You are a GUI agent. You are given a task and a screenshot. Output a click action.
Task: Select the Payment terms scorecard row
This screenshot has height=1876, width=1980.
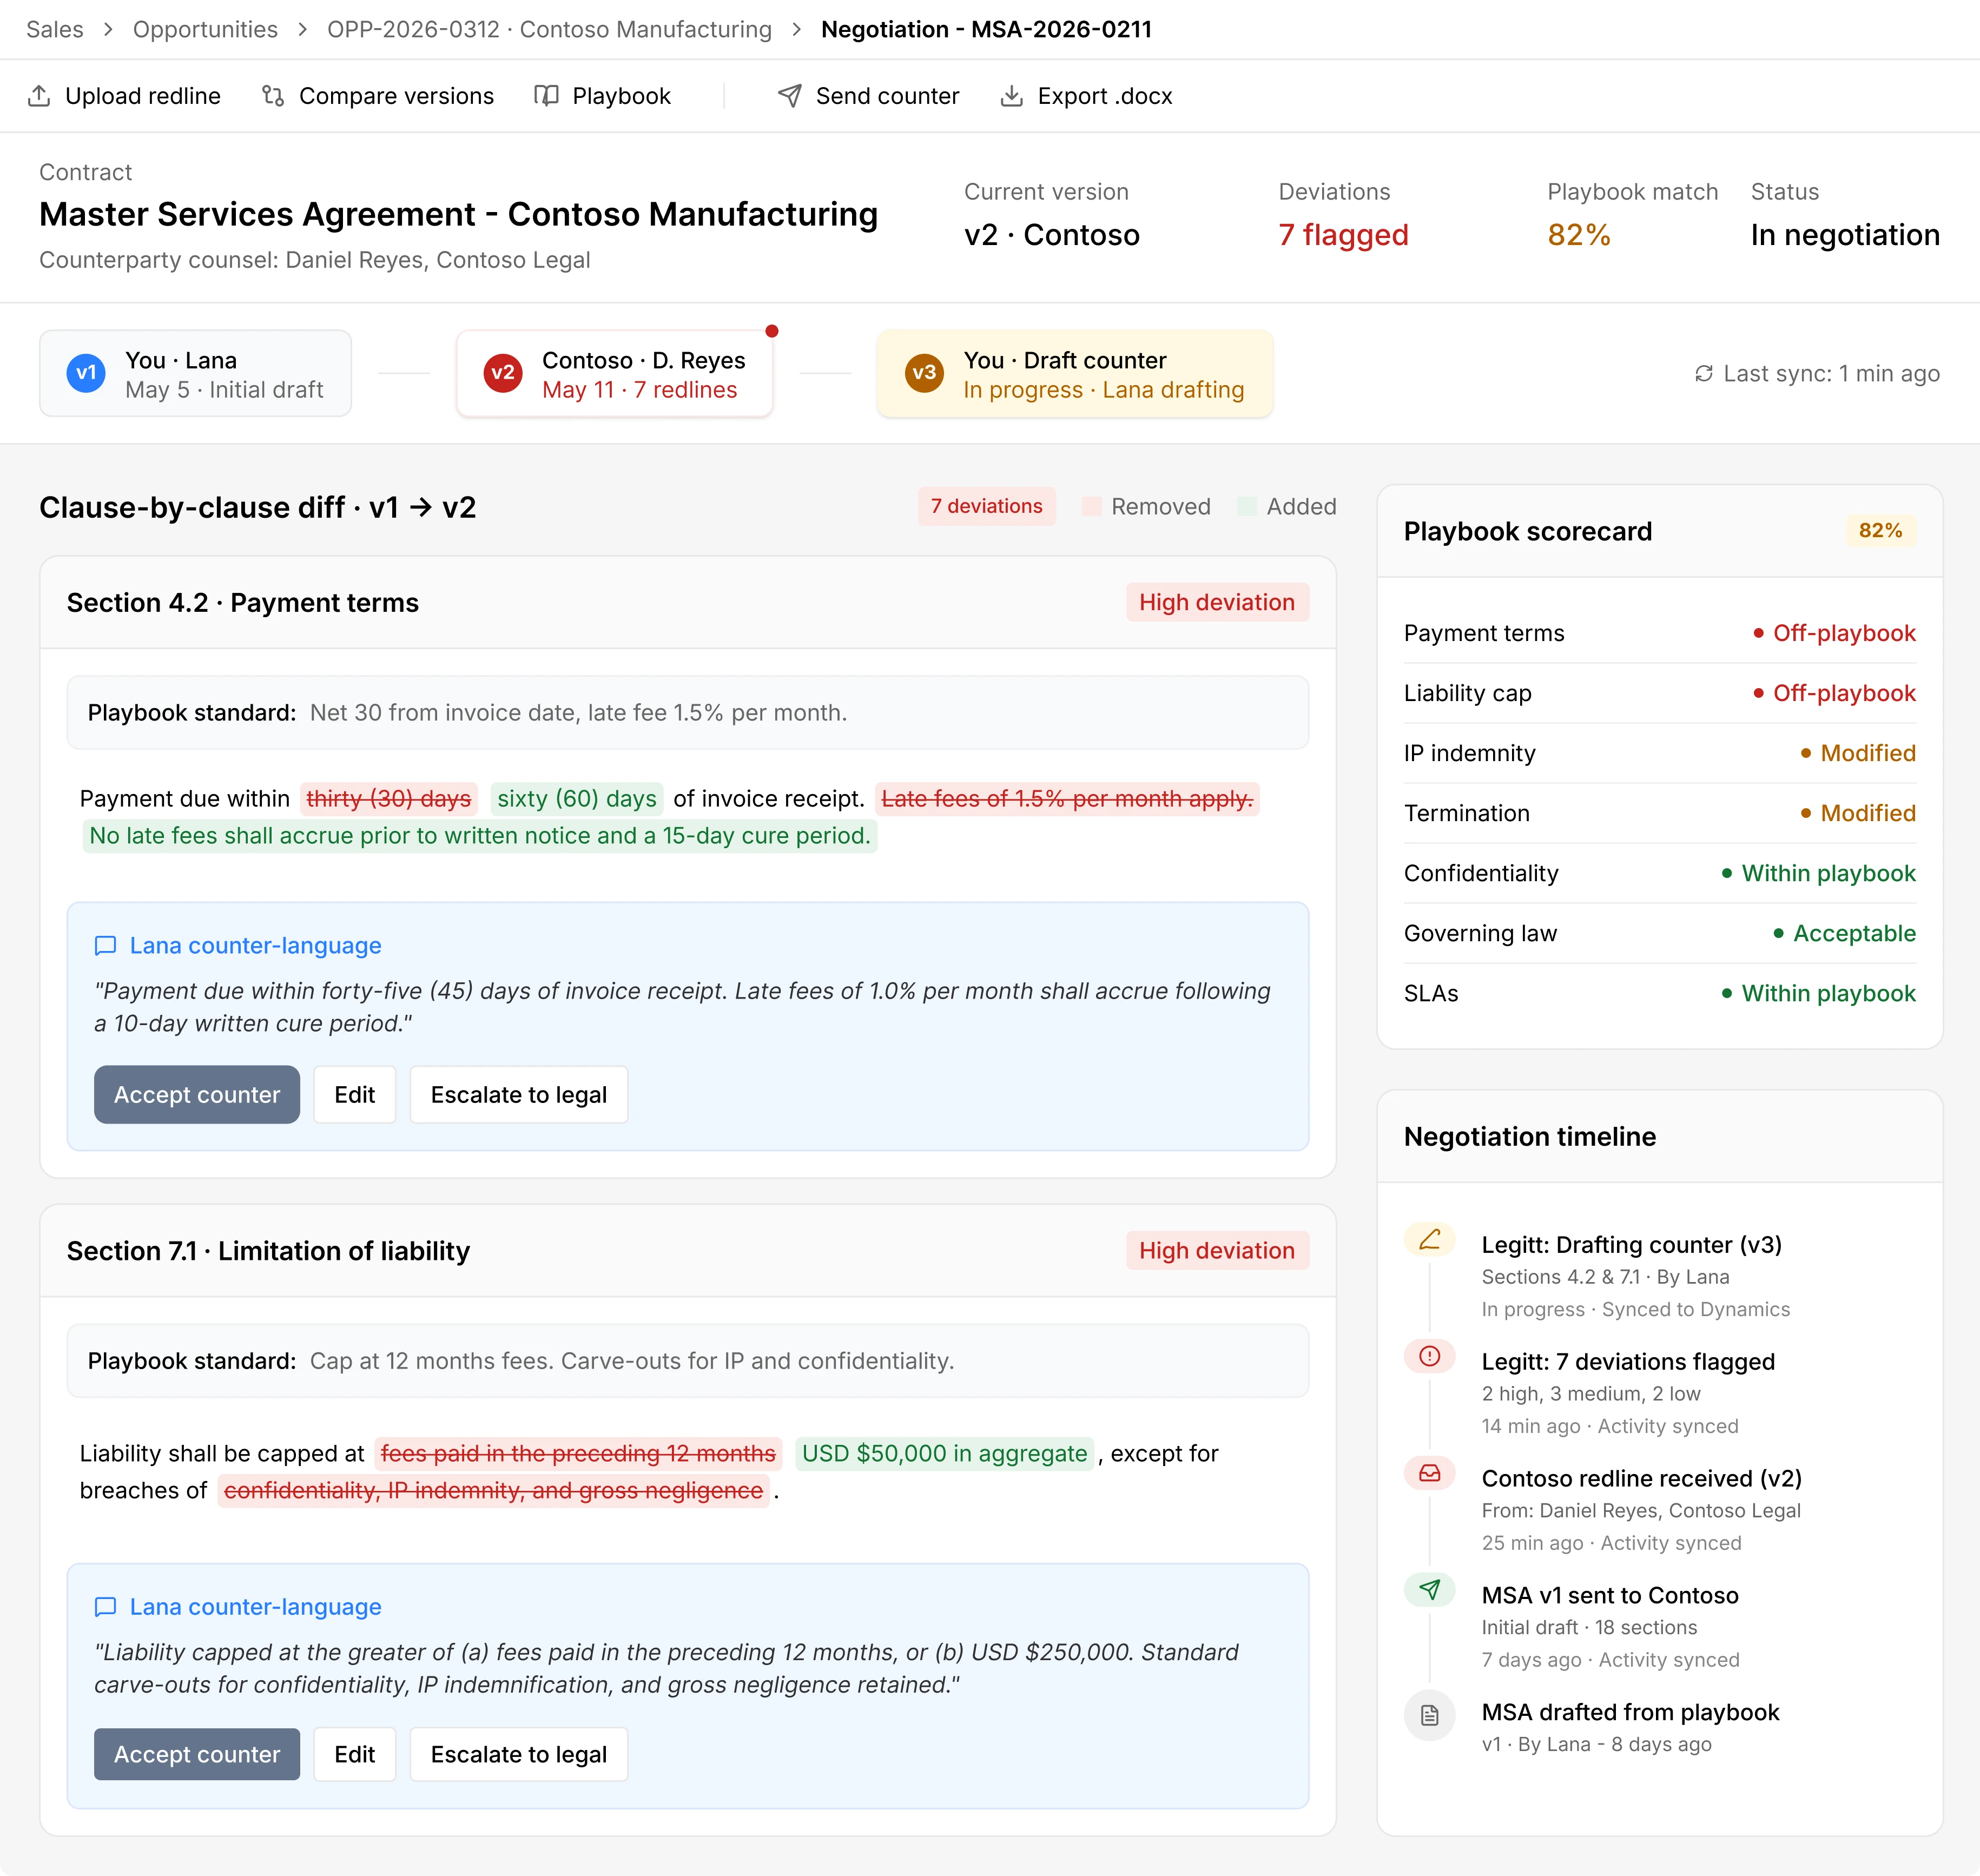(x=1659, y=634)
